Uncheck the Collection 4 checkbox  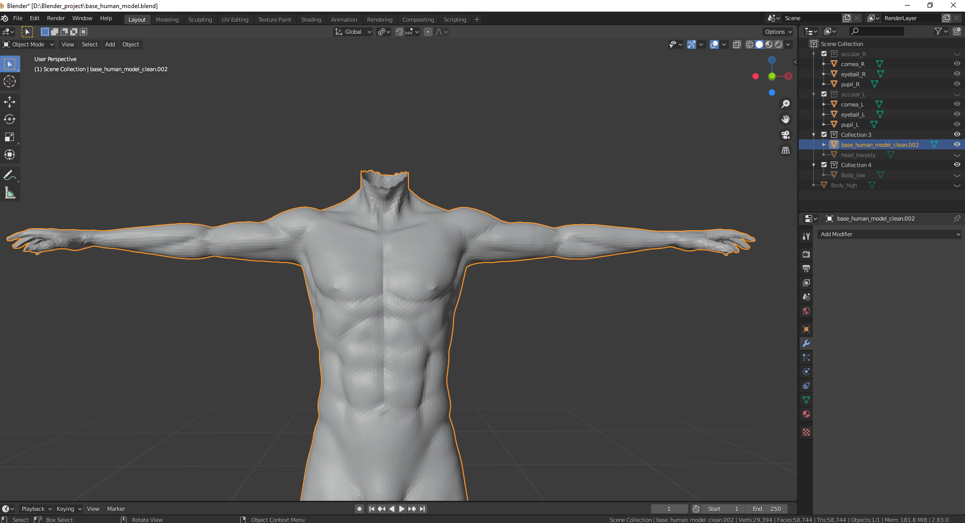(824, 165)
